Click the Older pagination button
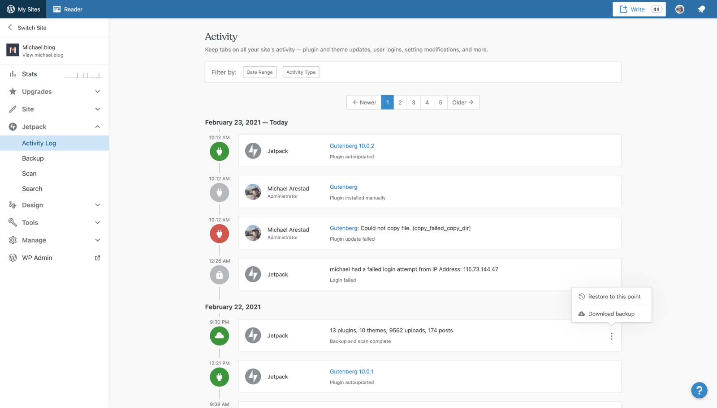The image size is (717, 408). [463, 102]
